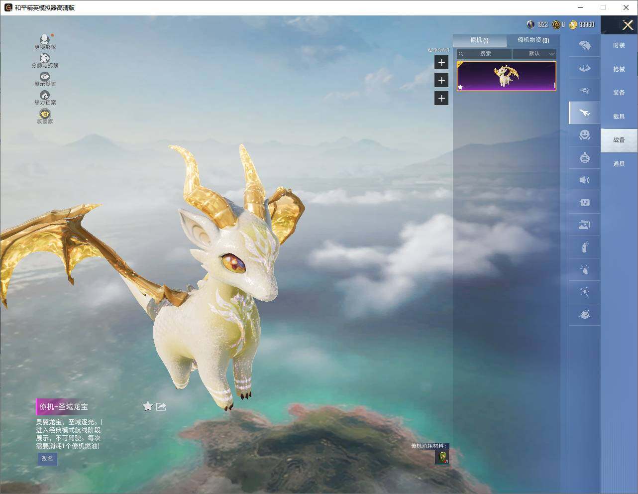
Task: Open the 载具 category tab
Action: 619,117
